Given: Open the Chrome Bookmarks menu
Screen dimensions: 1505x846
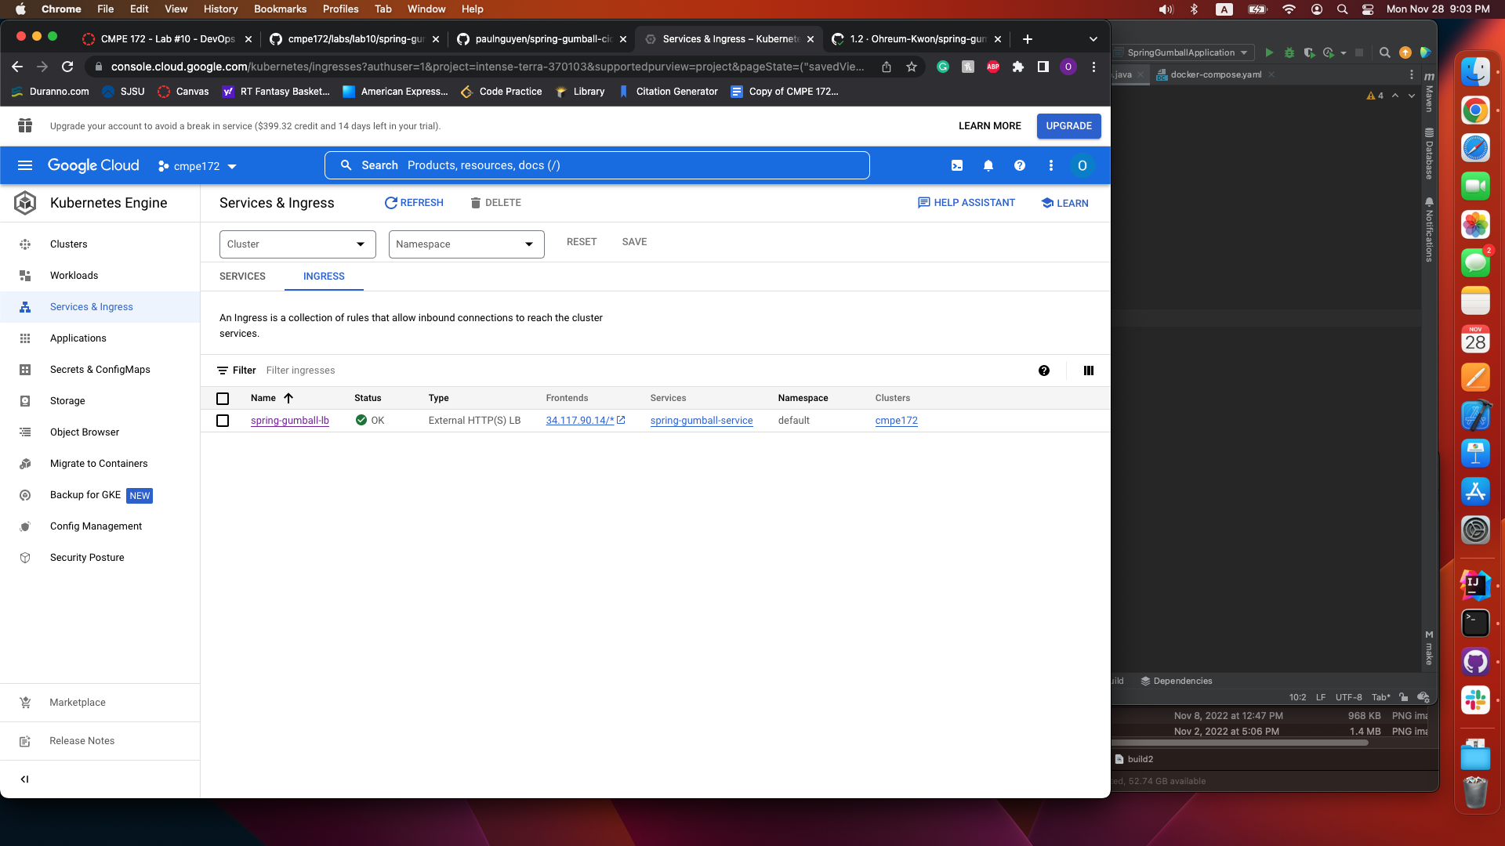Looking at the screenshot, I should tap(280, 9).
